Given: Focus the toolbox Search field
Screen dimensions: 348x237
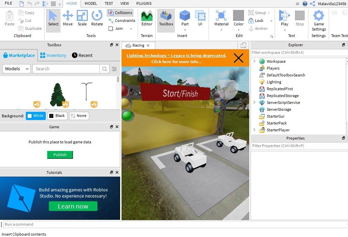Looking at the screenshot, I should click(66, 69).
